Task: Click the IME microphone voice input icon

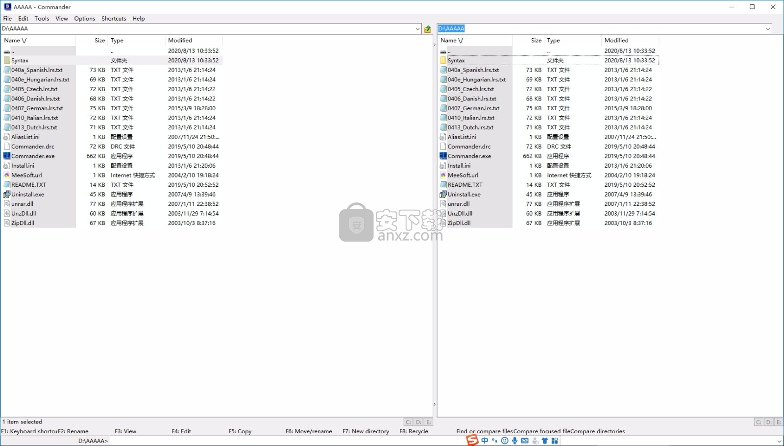Action: 514,441
